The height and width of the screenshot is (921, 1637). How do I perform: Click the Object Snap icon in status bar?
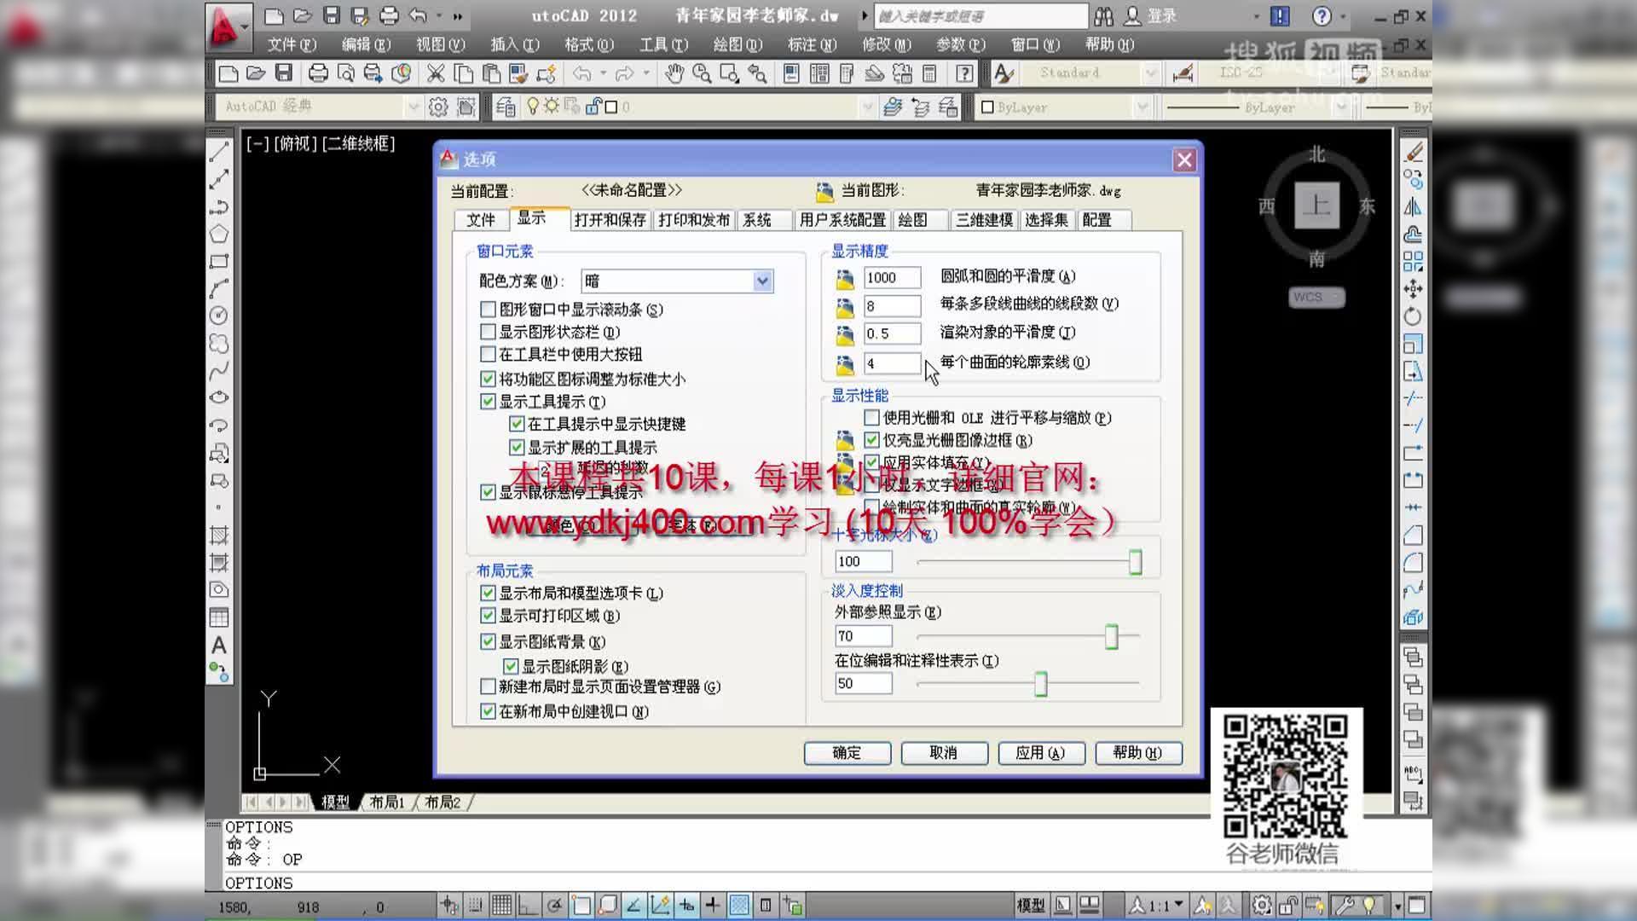[581, 906]
